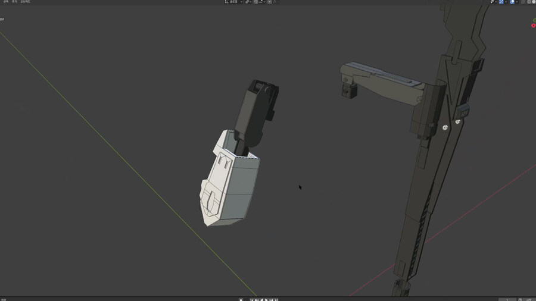This screenshot has height=301, width=536.
Task: Toggle viewport gizmos display
Action: coord(501,2)
